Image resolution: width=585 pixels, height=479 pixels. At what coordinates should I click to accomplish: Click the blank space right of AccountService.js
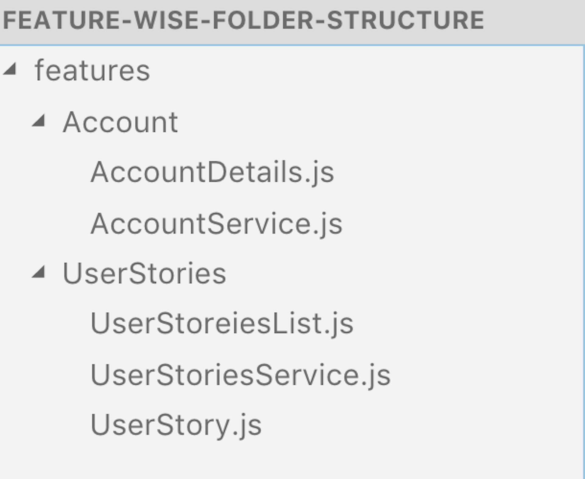pos(457,224)
